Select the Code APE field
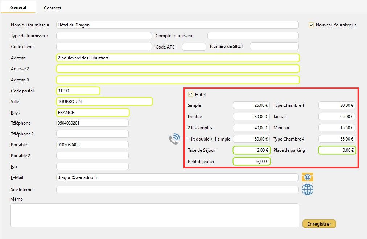This screenshot has height=239, width=367. pyautogui.click(x=194, y=47)
